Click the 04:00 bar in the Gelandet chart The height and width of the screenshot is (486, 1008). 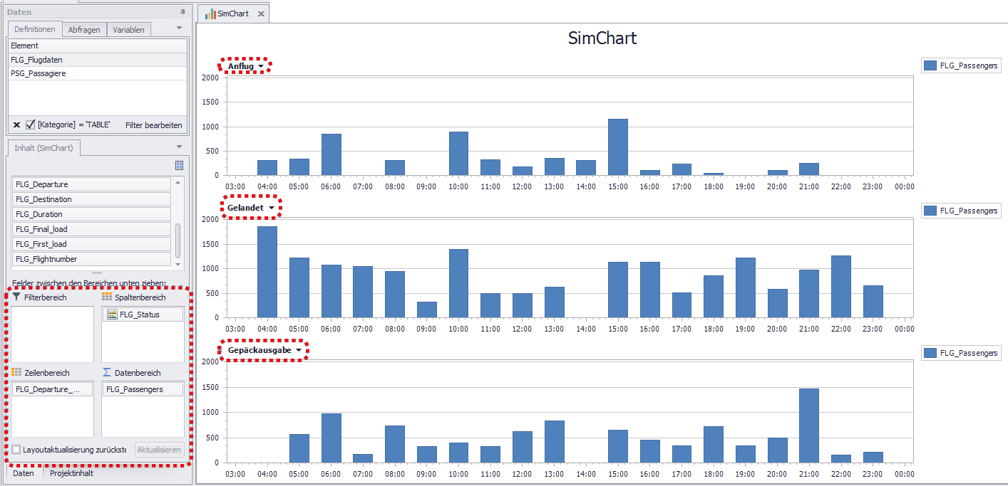pos(267,272)
